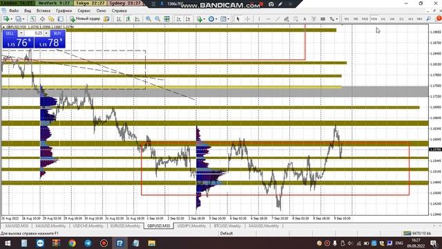Open the toolbar search magnifier icon
The height and width of the screenshot is (249, 442).
coord(428,19)
